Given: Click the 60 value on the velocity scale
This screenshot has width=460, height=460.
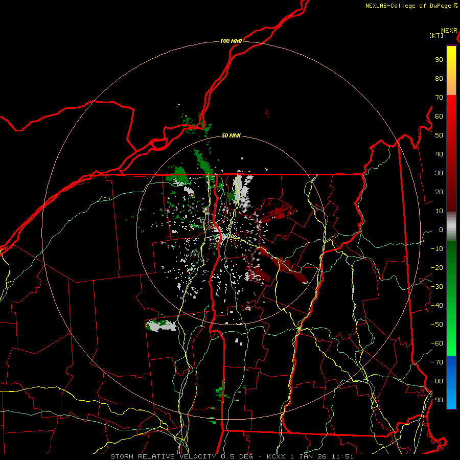Looking at the screenshot, I should pos(439,116).
